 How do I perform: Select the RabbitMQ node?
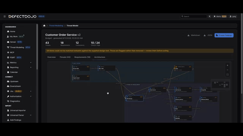pos(183,118)
